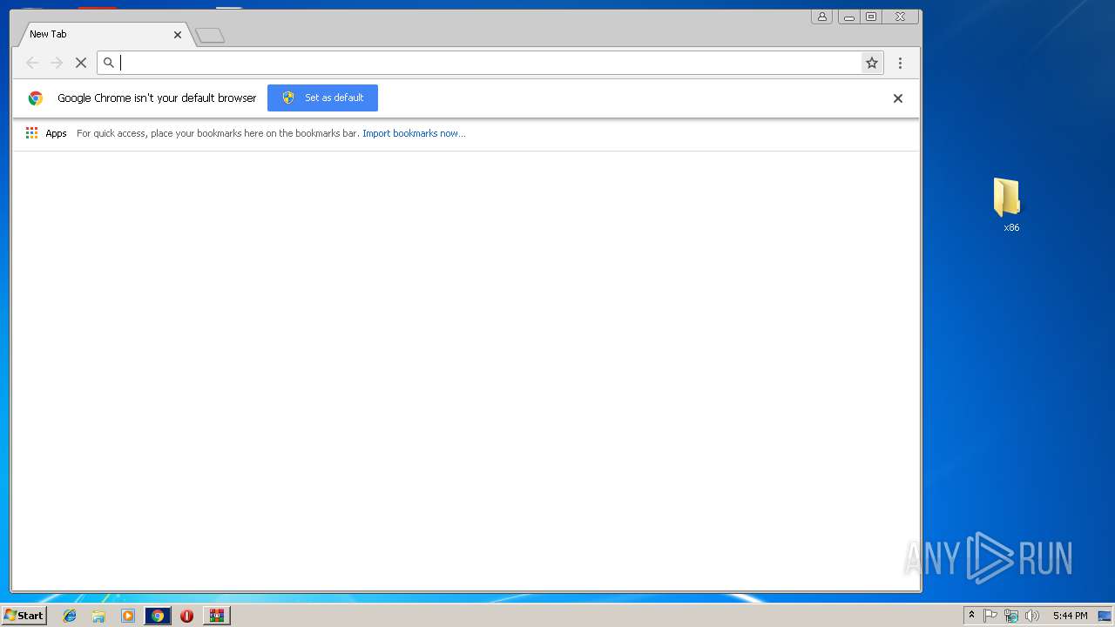Show hidden system tray icons
Screen dimensions: 1115x627
click(972, 616)
